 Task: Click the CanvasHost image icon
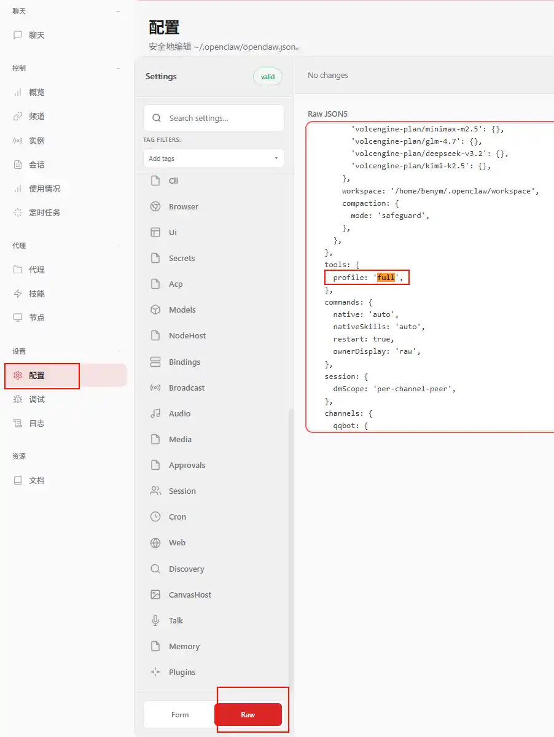[x=155, y=595]
